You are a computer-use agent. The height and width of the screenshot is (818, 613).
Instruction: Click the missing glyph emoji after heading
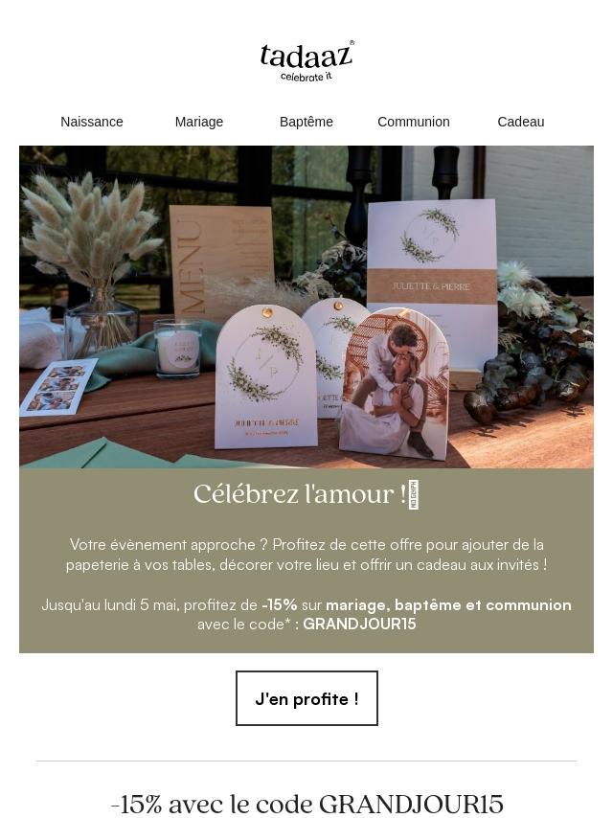pos(413,494)
